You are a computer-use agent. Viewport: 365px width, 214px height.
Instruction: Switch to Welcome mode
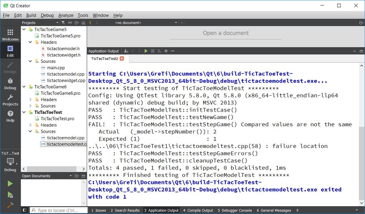click(x=10, y=35)
